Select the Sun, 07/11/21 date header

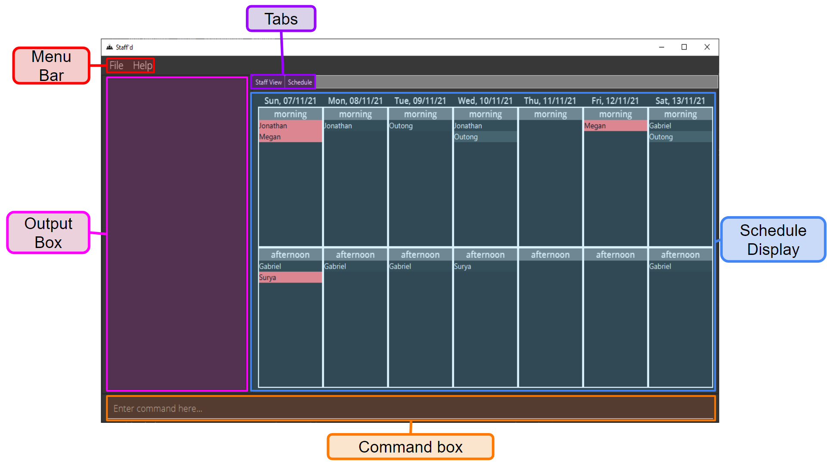[x=290, y=101]
